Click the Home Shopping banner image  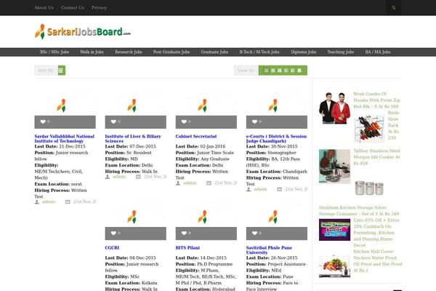(334, 230)
